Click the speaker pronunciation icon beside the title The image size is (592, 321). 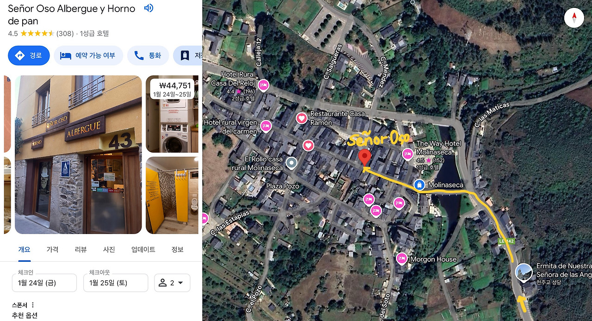click(148, 8)
